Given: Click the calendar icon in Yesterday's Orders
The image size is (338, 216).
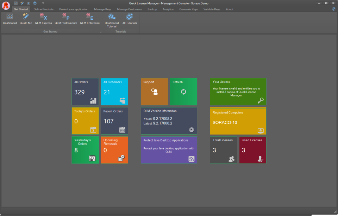Looking at the screenshot, I should (x=93, y=158).
